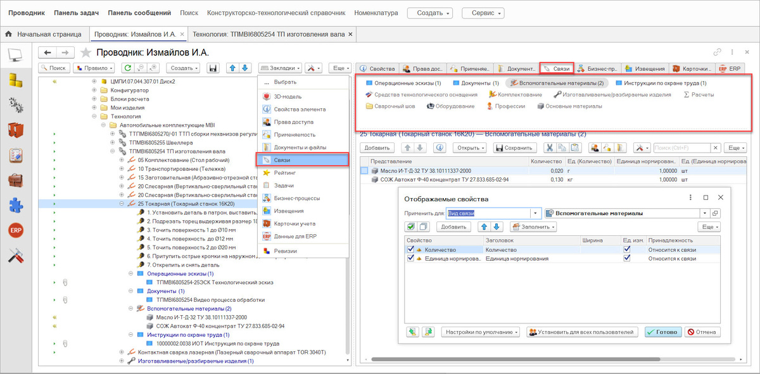Add Проводник to favorites with star icon
The width and height of the screenshot is (760, 374).
(x=86, y=53)
